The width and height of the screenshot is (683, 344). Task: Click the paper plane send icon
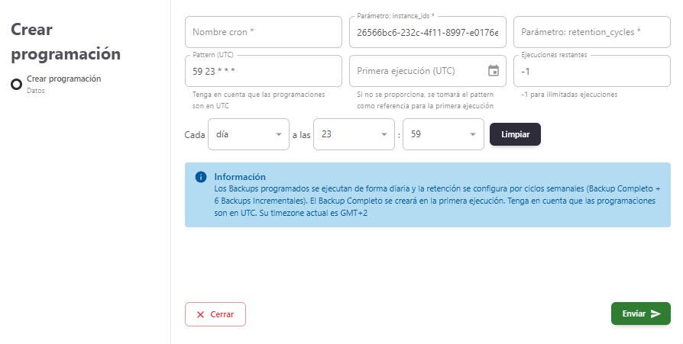tap(655, 313)
